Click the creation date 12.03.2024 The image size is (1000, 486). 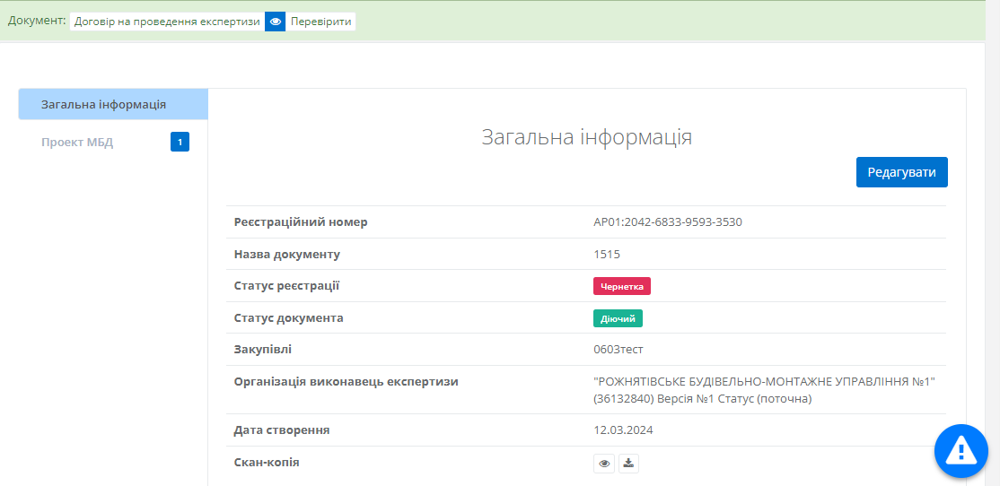(x=623, y=430)
